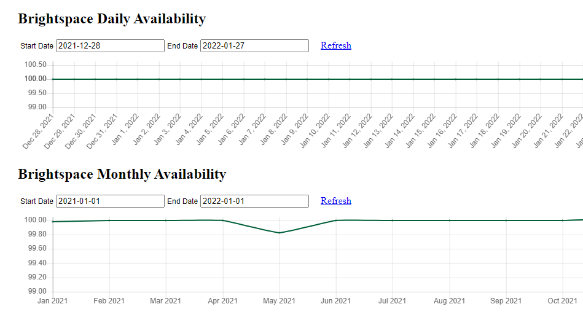The width and height of the screenshot is (583, 312).
Task: Click the Dec 31, 2021 axis label
Action: click(102, 131)
